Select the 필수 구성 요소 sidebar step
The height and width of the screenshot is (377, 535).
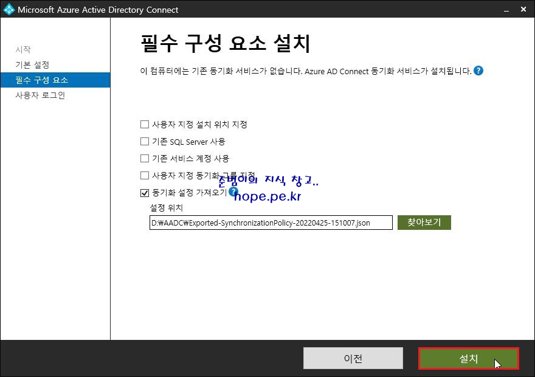tap(55, 80)
